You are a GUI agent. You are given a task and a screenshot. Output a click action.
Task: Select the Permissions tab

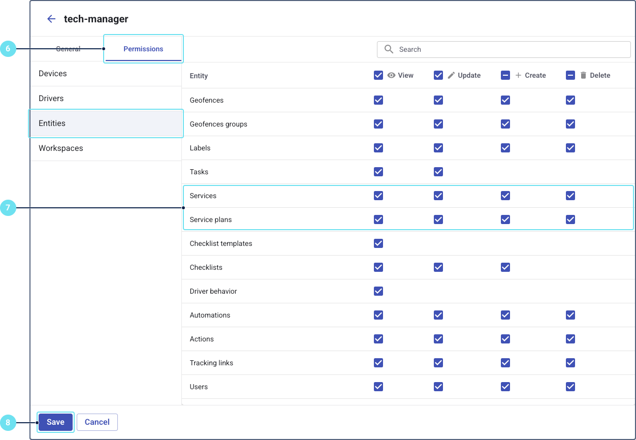click(x=143, y=49)
